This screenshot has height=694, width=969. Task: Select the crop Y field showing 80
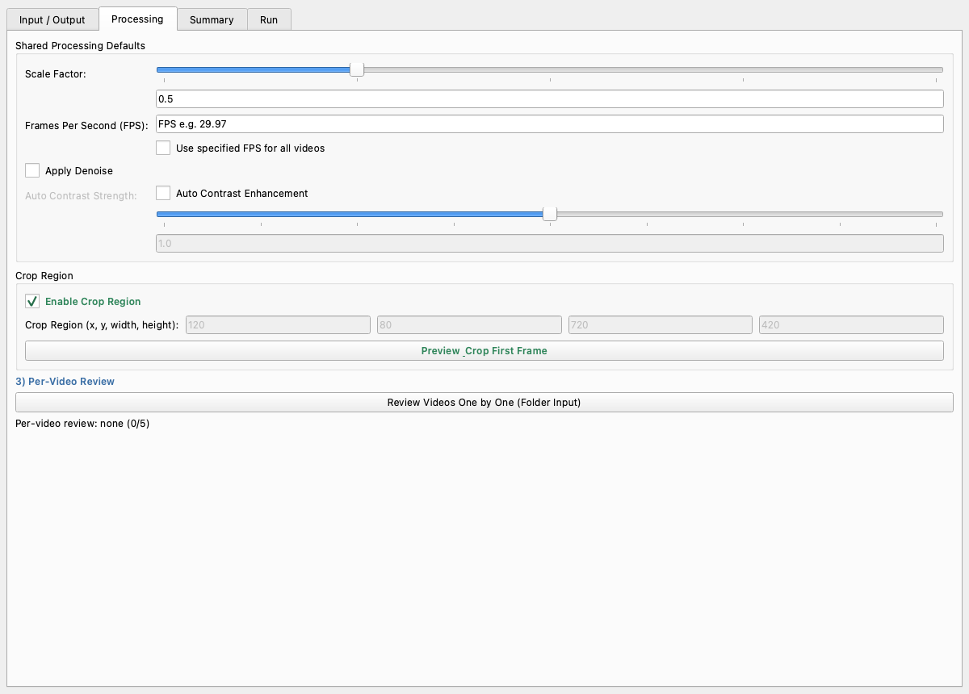pos(469,324)
